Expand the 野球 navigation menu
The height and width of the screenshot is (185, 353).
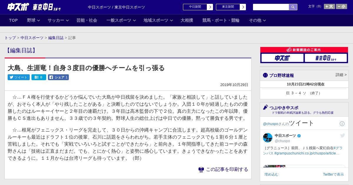click(x=34, y=20)
